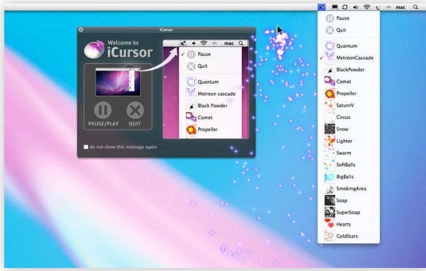
Task: Open the 'mac' user menu
Action: [x=400, y=7]
